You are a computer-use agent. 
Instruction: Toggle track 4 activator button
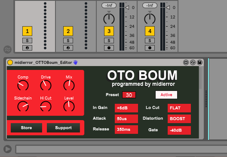(150, 31)
